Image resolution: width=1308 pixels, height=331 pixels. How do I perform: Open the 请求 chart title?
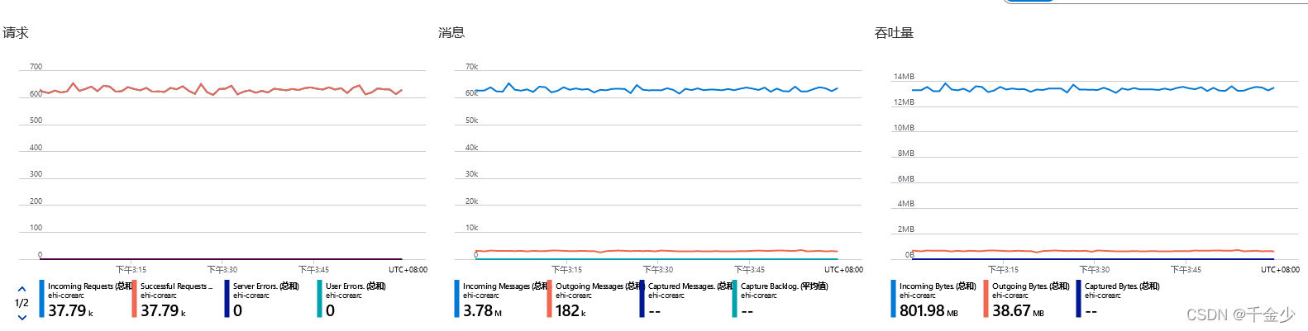[16, 33]
